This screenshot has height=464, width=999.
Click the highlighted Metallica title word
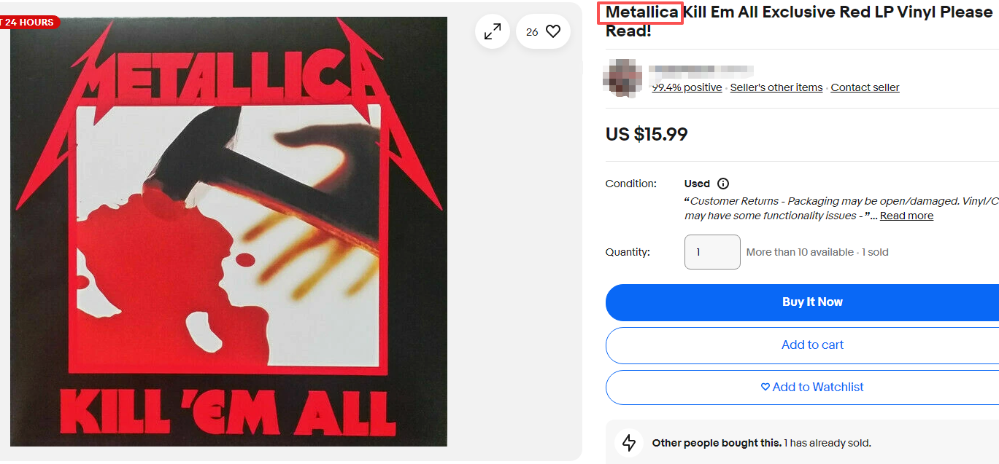tap(641, 12)
